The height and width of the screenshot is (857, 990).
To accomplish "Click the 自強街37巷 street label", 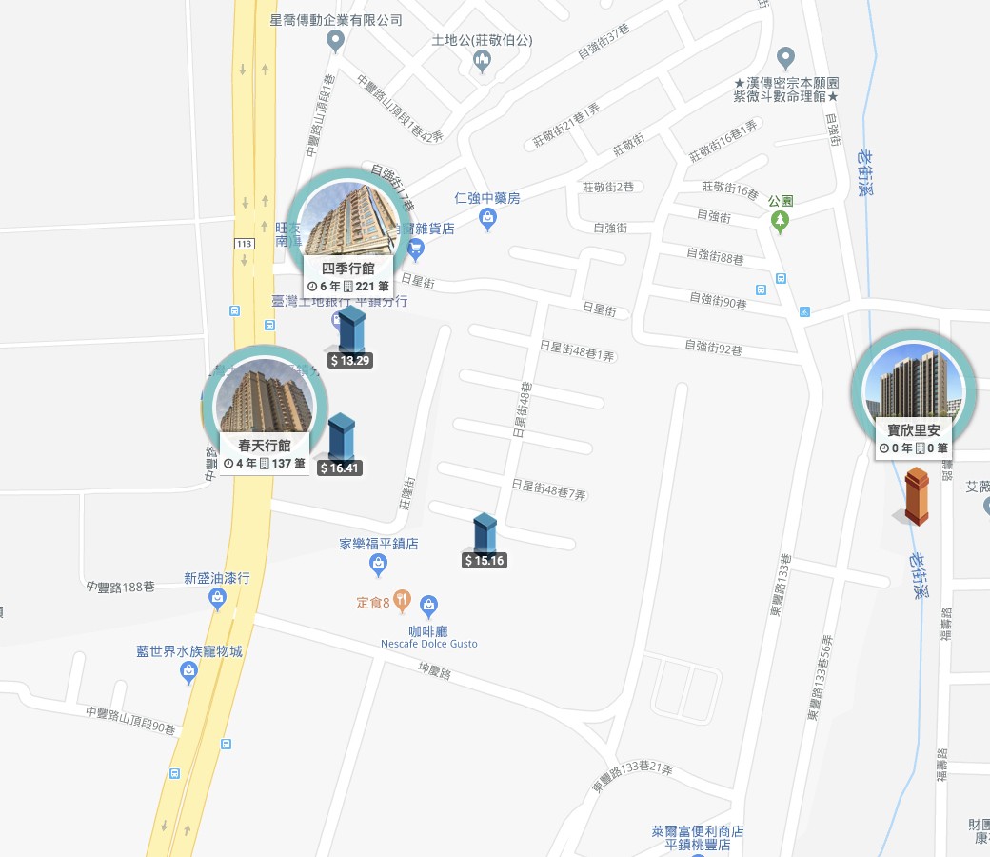I will coord(604,41).
